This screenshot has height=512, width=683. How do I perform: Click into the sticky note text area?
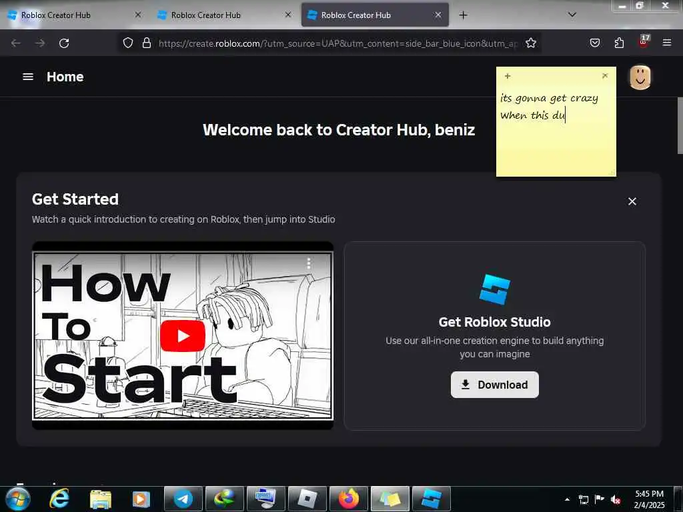556,131
